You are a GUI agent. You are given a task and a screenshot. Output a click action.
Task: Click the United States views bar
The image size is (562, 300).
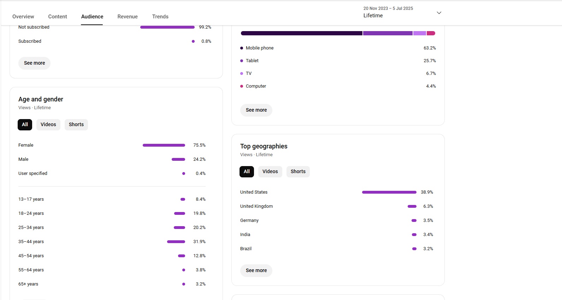coord(389,192)
